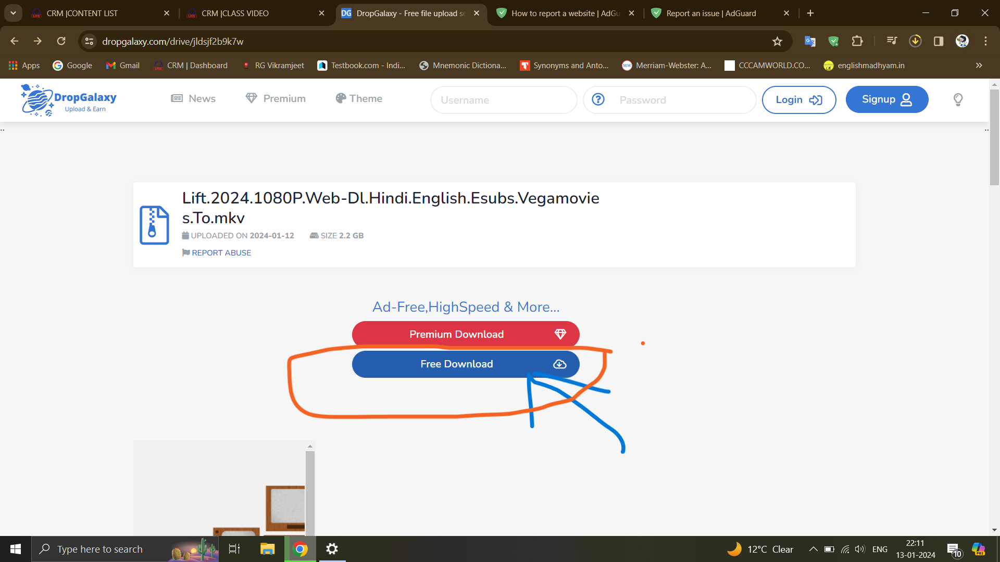This screenshot has width=1000, height=562.
Task: Expand the tab search dropdown arrow
Action: [13, 13]
